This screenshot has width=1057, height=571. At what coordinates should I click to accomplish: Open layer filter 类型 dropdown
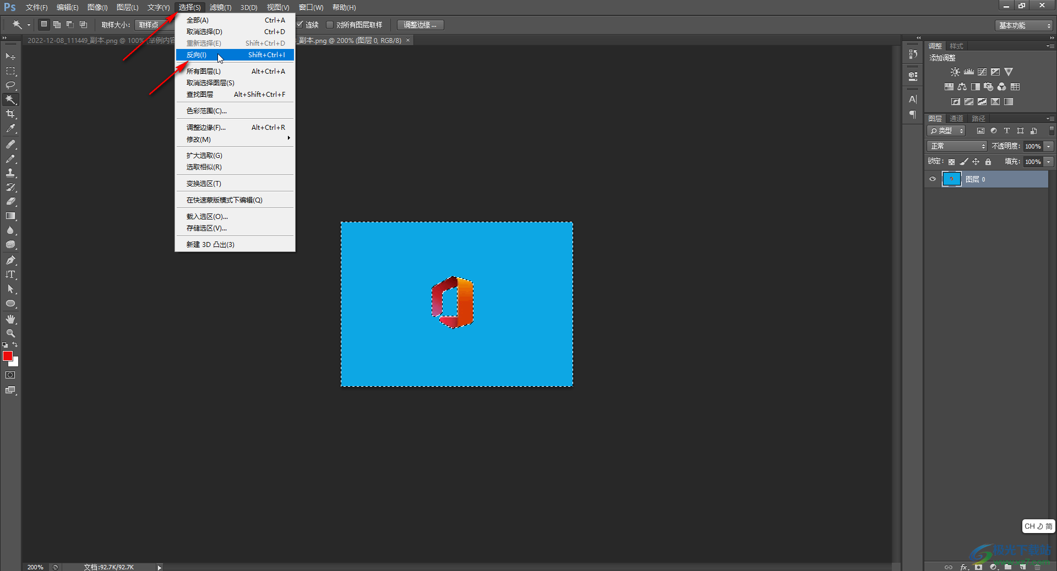(946, 131)
